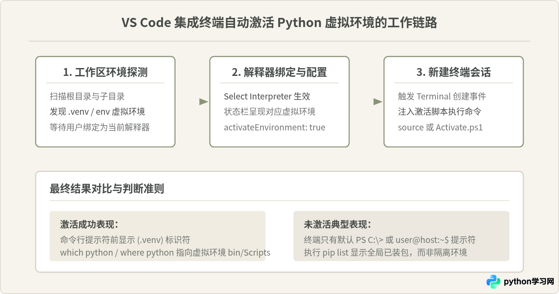Click the subheading '未激活典型表现:'
This screenshot has width=559, height=294.
(x=338, y=225)
